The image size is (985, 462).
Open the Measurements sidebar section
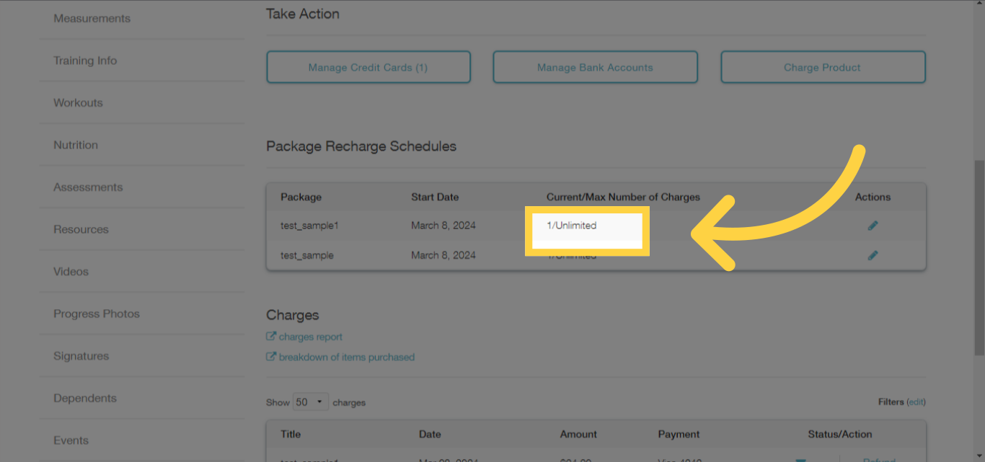(x=92, y=19)
